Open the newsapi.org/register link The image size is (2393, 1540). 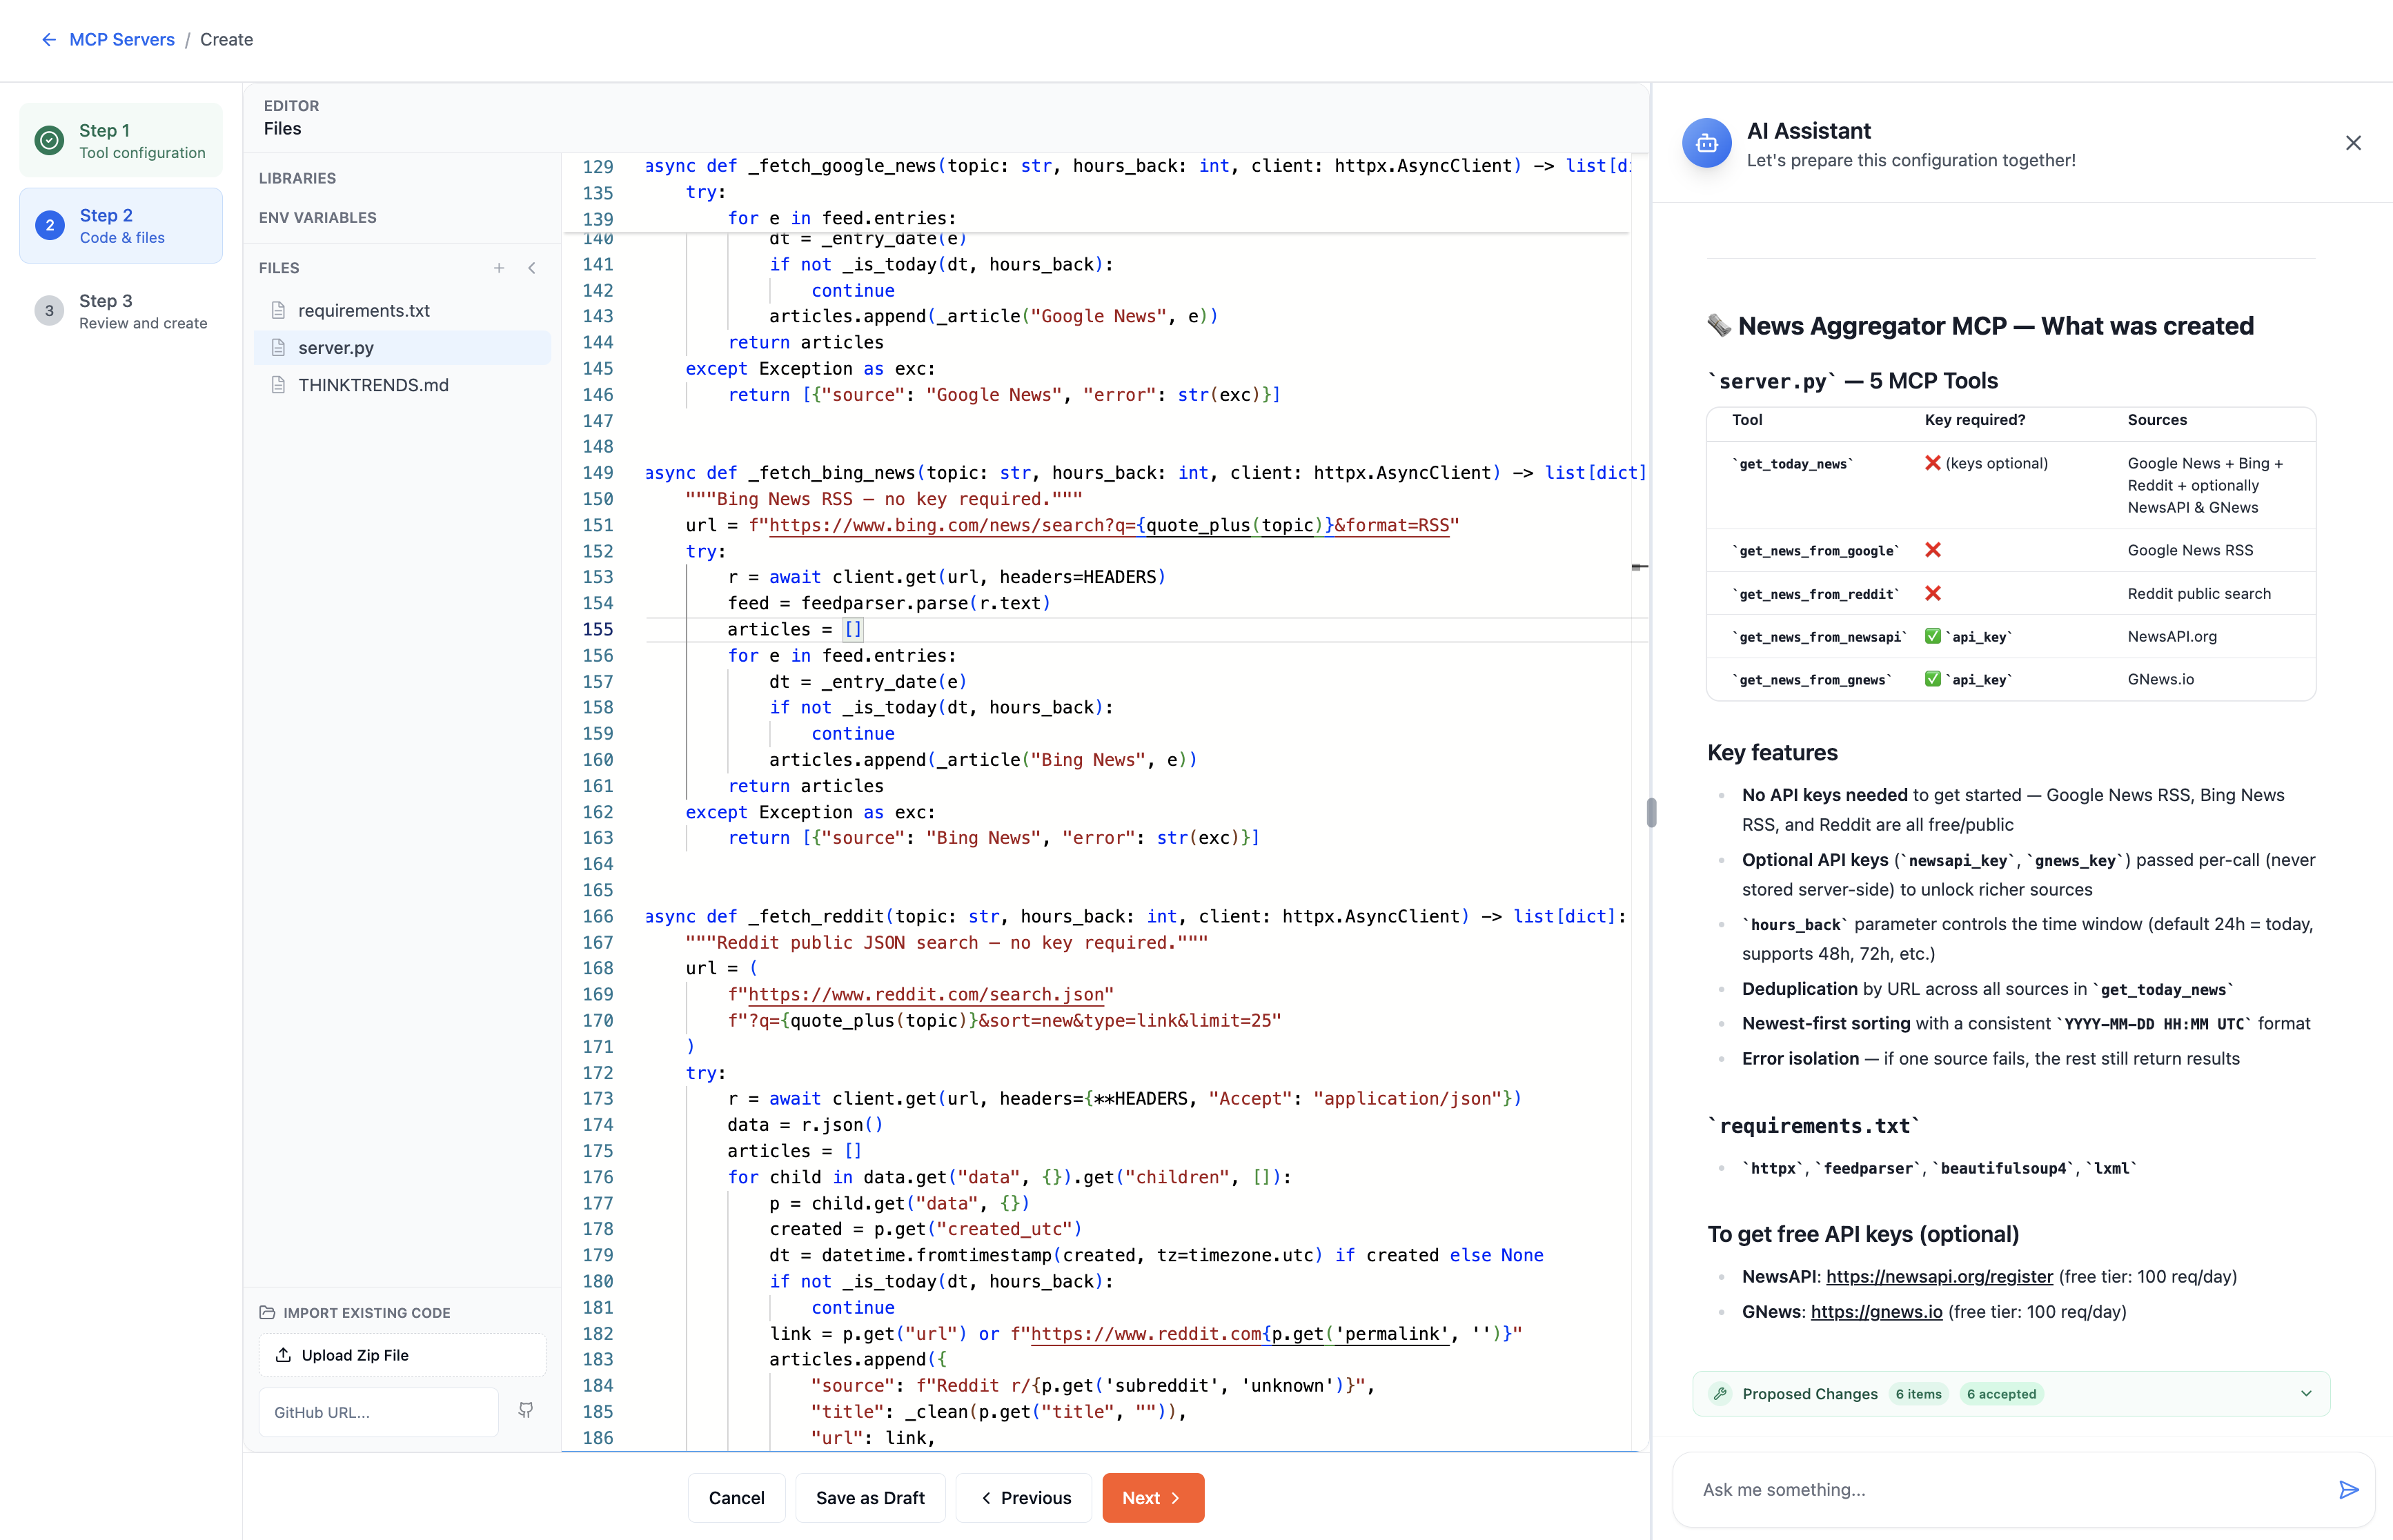coord(1939,1277)
